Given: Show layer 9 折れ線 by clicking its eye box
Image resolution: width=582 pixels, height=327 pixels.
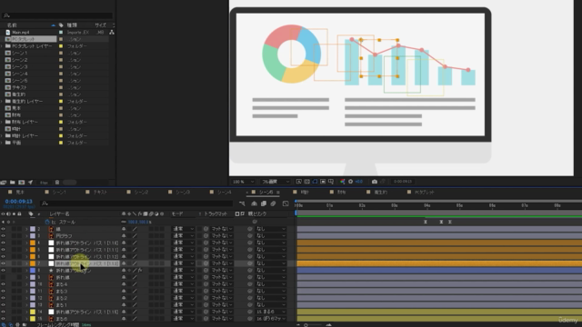Looking at the screenshot, I should coord(3,277).
